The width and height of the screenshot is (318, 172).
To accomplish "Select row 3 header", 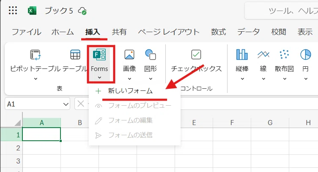I will pos(11,161).
